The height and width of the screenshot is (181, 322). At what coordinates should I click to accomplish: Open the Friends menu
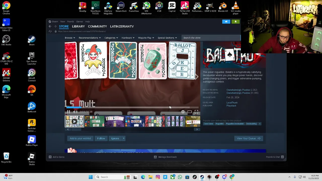pos(70,22)
